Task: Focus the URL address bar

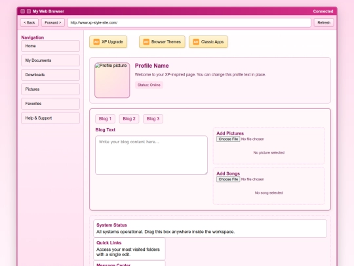Action: point(189,22)
